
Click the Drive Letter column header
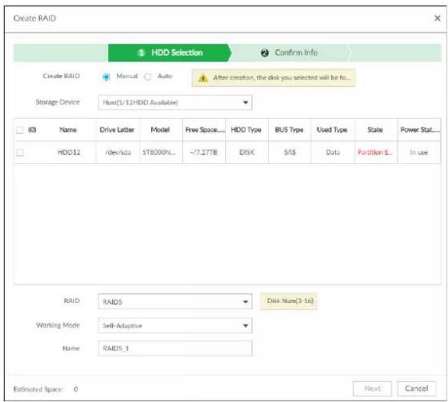[117, 130]
